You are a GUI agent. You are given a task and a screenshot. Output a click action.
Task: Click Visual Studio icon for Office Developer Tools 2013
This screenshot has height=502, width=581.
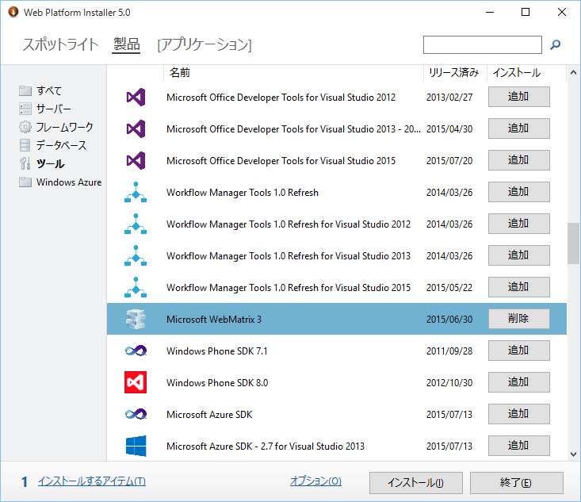click(136, 129)
